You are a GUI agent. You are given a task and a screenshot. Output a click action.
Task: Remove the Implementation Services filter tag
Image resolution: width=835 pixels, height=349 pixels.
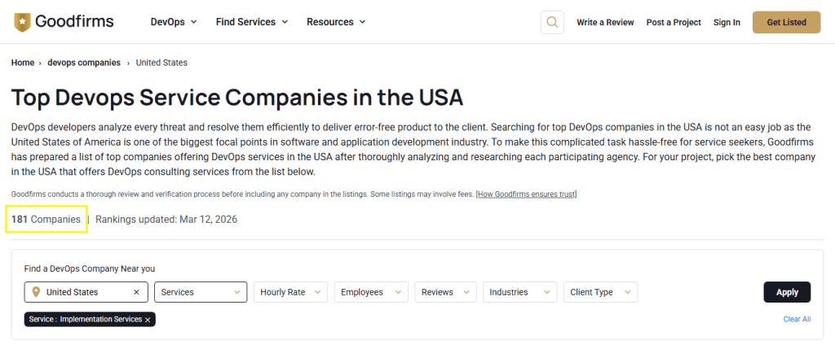[x=148, y=320]
